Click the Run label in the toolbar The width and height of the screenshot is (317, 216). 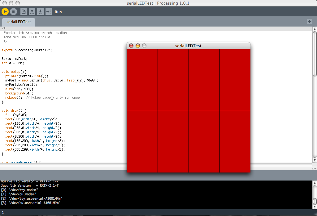[x=58, y=12]
